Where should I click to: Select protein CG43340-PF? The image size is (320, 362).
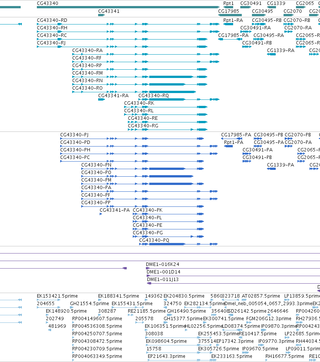(x=96, y=195)
